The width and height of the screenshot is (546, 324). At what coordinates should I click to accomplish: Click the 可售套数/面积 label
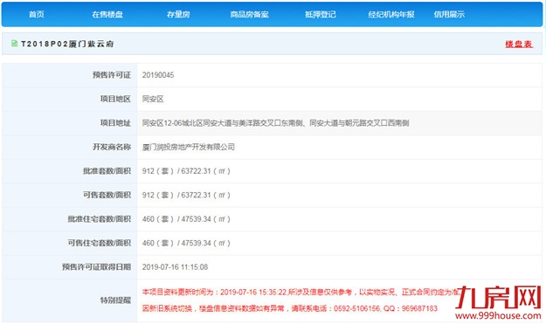point(107,195)
